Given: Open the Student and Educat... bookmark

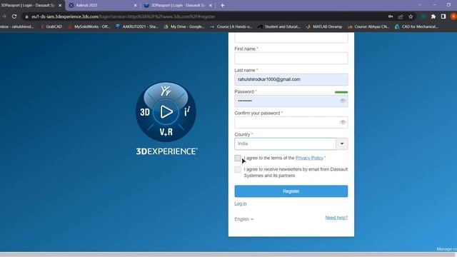Looking at the screenshot, I should point(279,26).
